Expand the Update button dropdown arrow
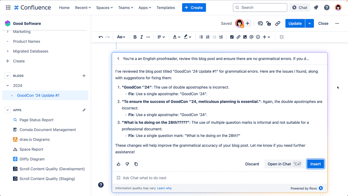Image resolution: width=348 pixels, height=196 pixels. (309, 24)
